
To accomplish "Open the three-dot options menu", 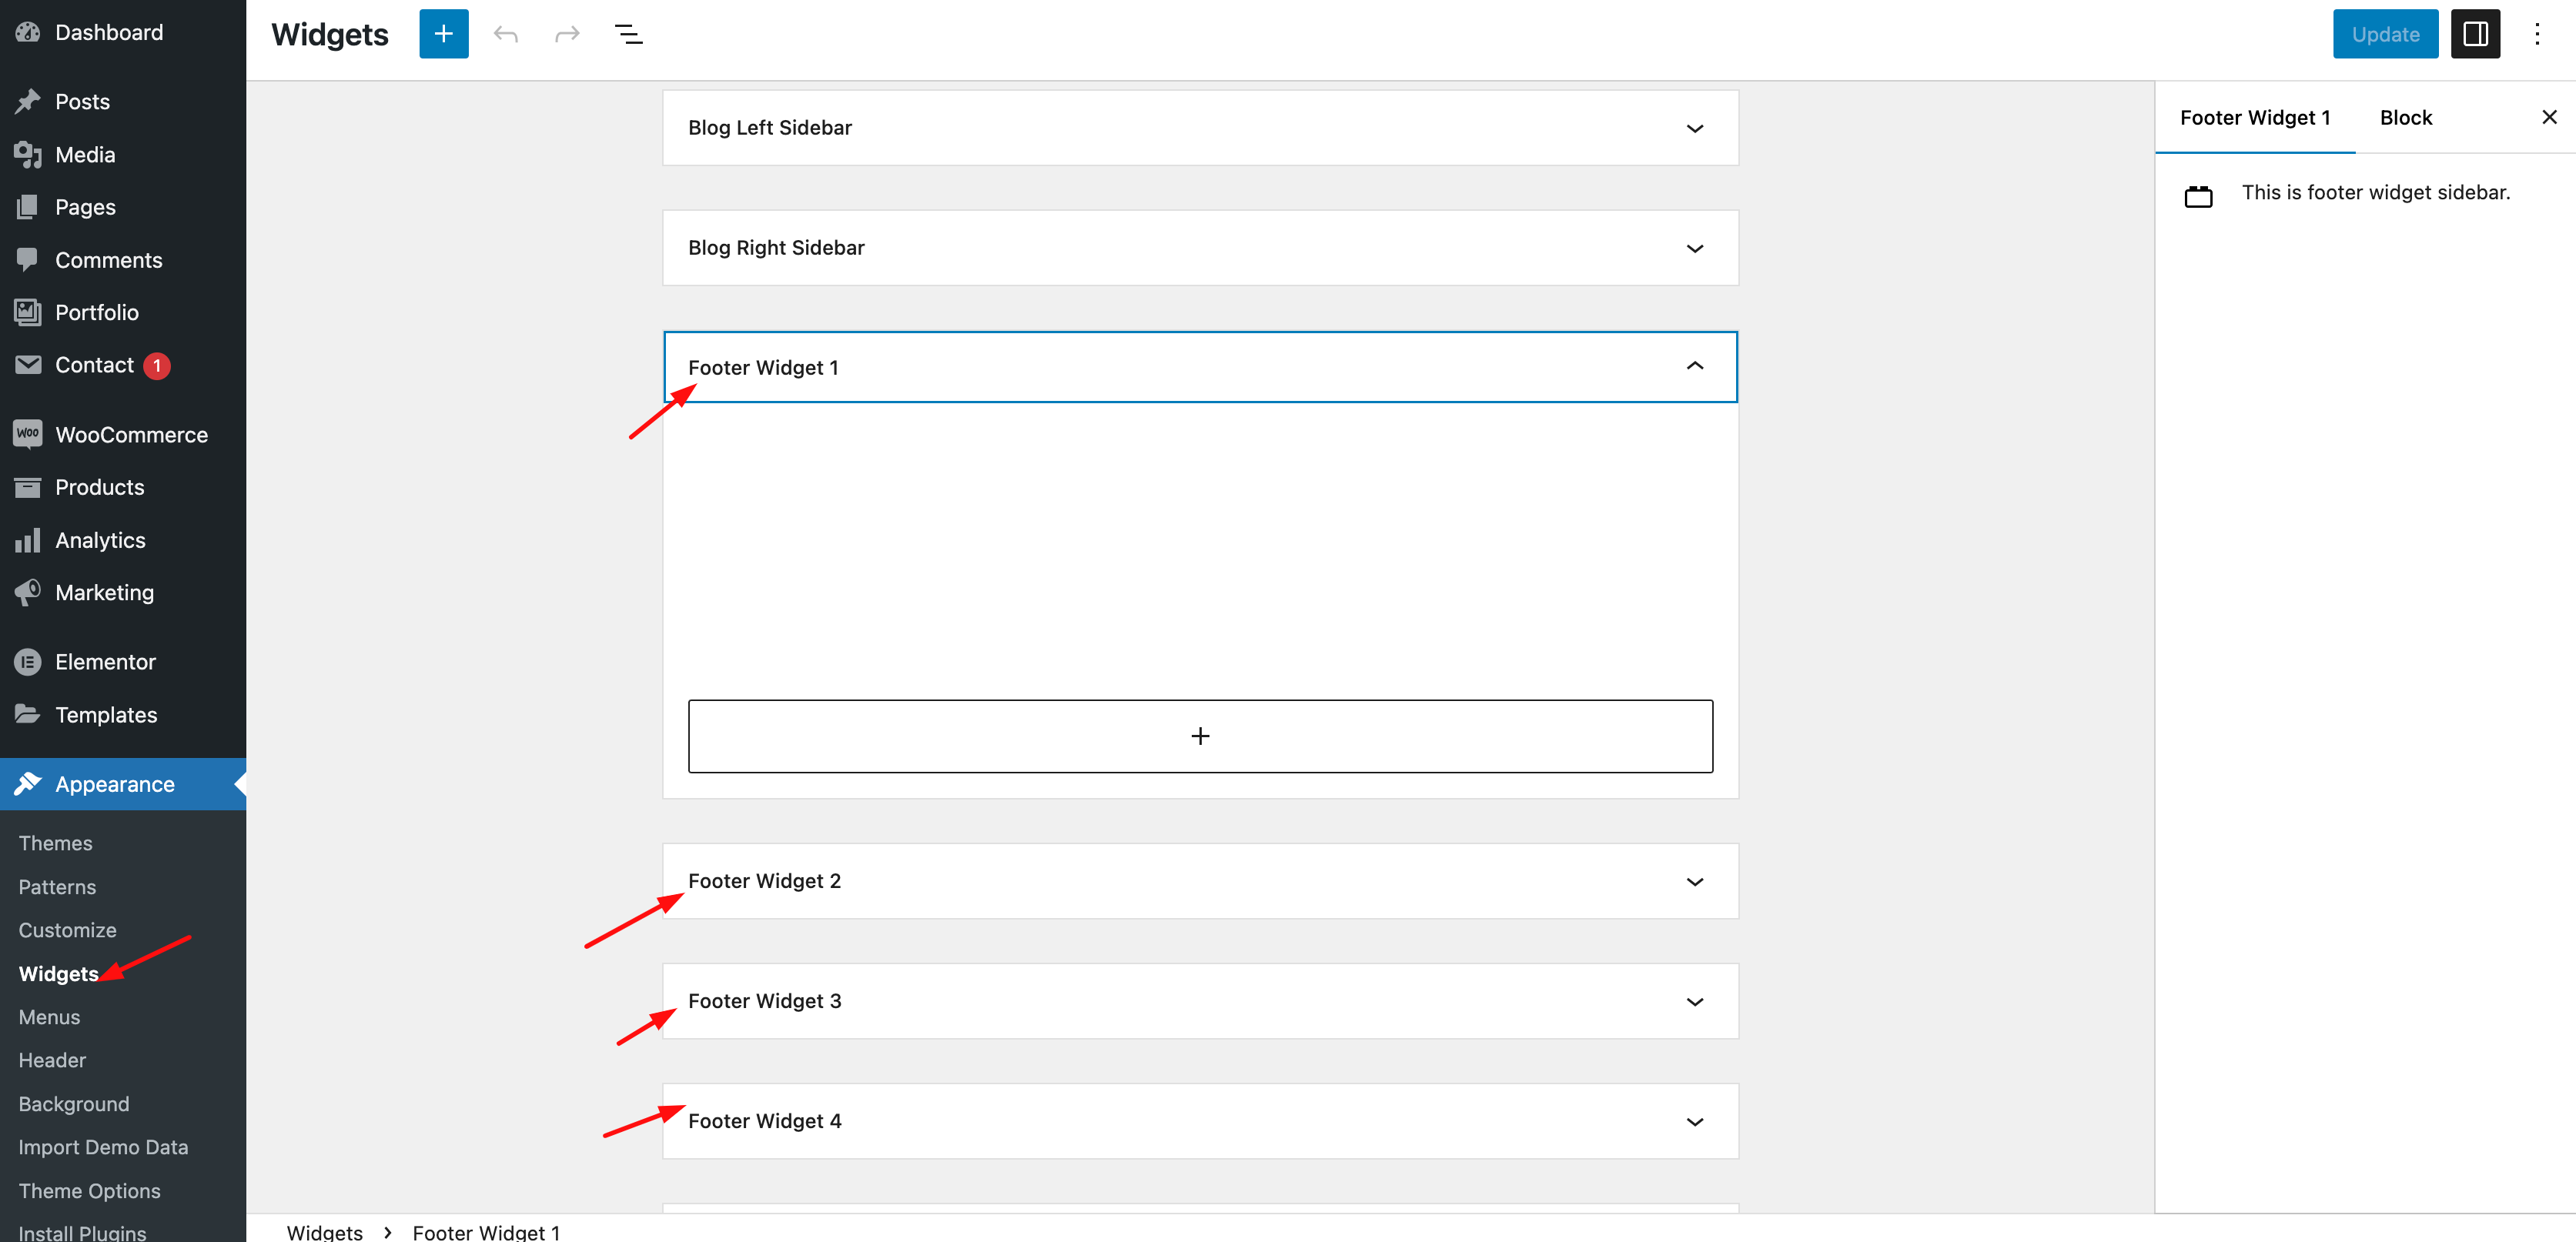I will click(2537, 34).
